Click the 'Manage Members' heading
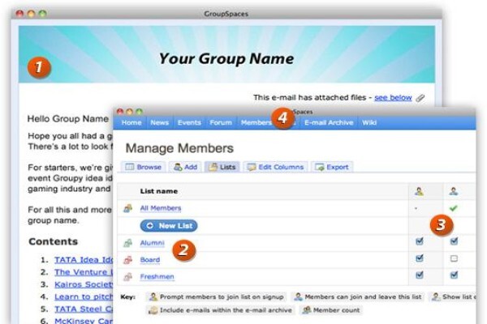Screen dimensions: 487x324 (x=179, y=148)
